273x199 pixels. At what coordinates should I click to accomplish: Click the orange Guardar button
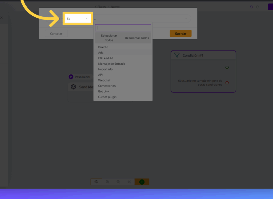[x=180, y=34]
